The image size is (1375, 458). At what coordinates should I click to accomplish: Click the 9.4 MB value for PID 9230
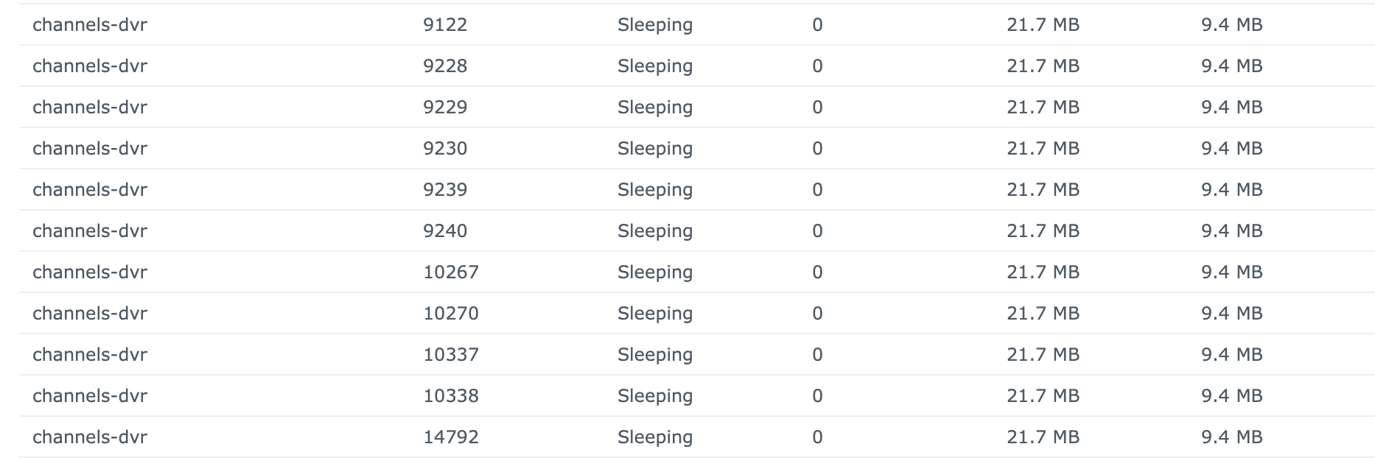pyautogui.click(x=1231, y=149)
